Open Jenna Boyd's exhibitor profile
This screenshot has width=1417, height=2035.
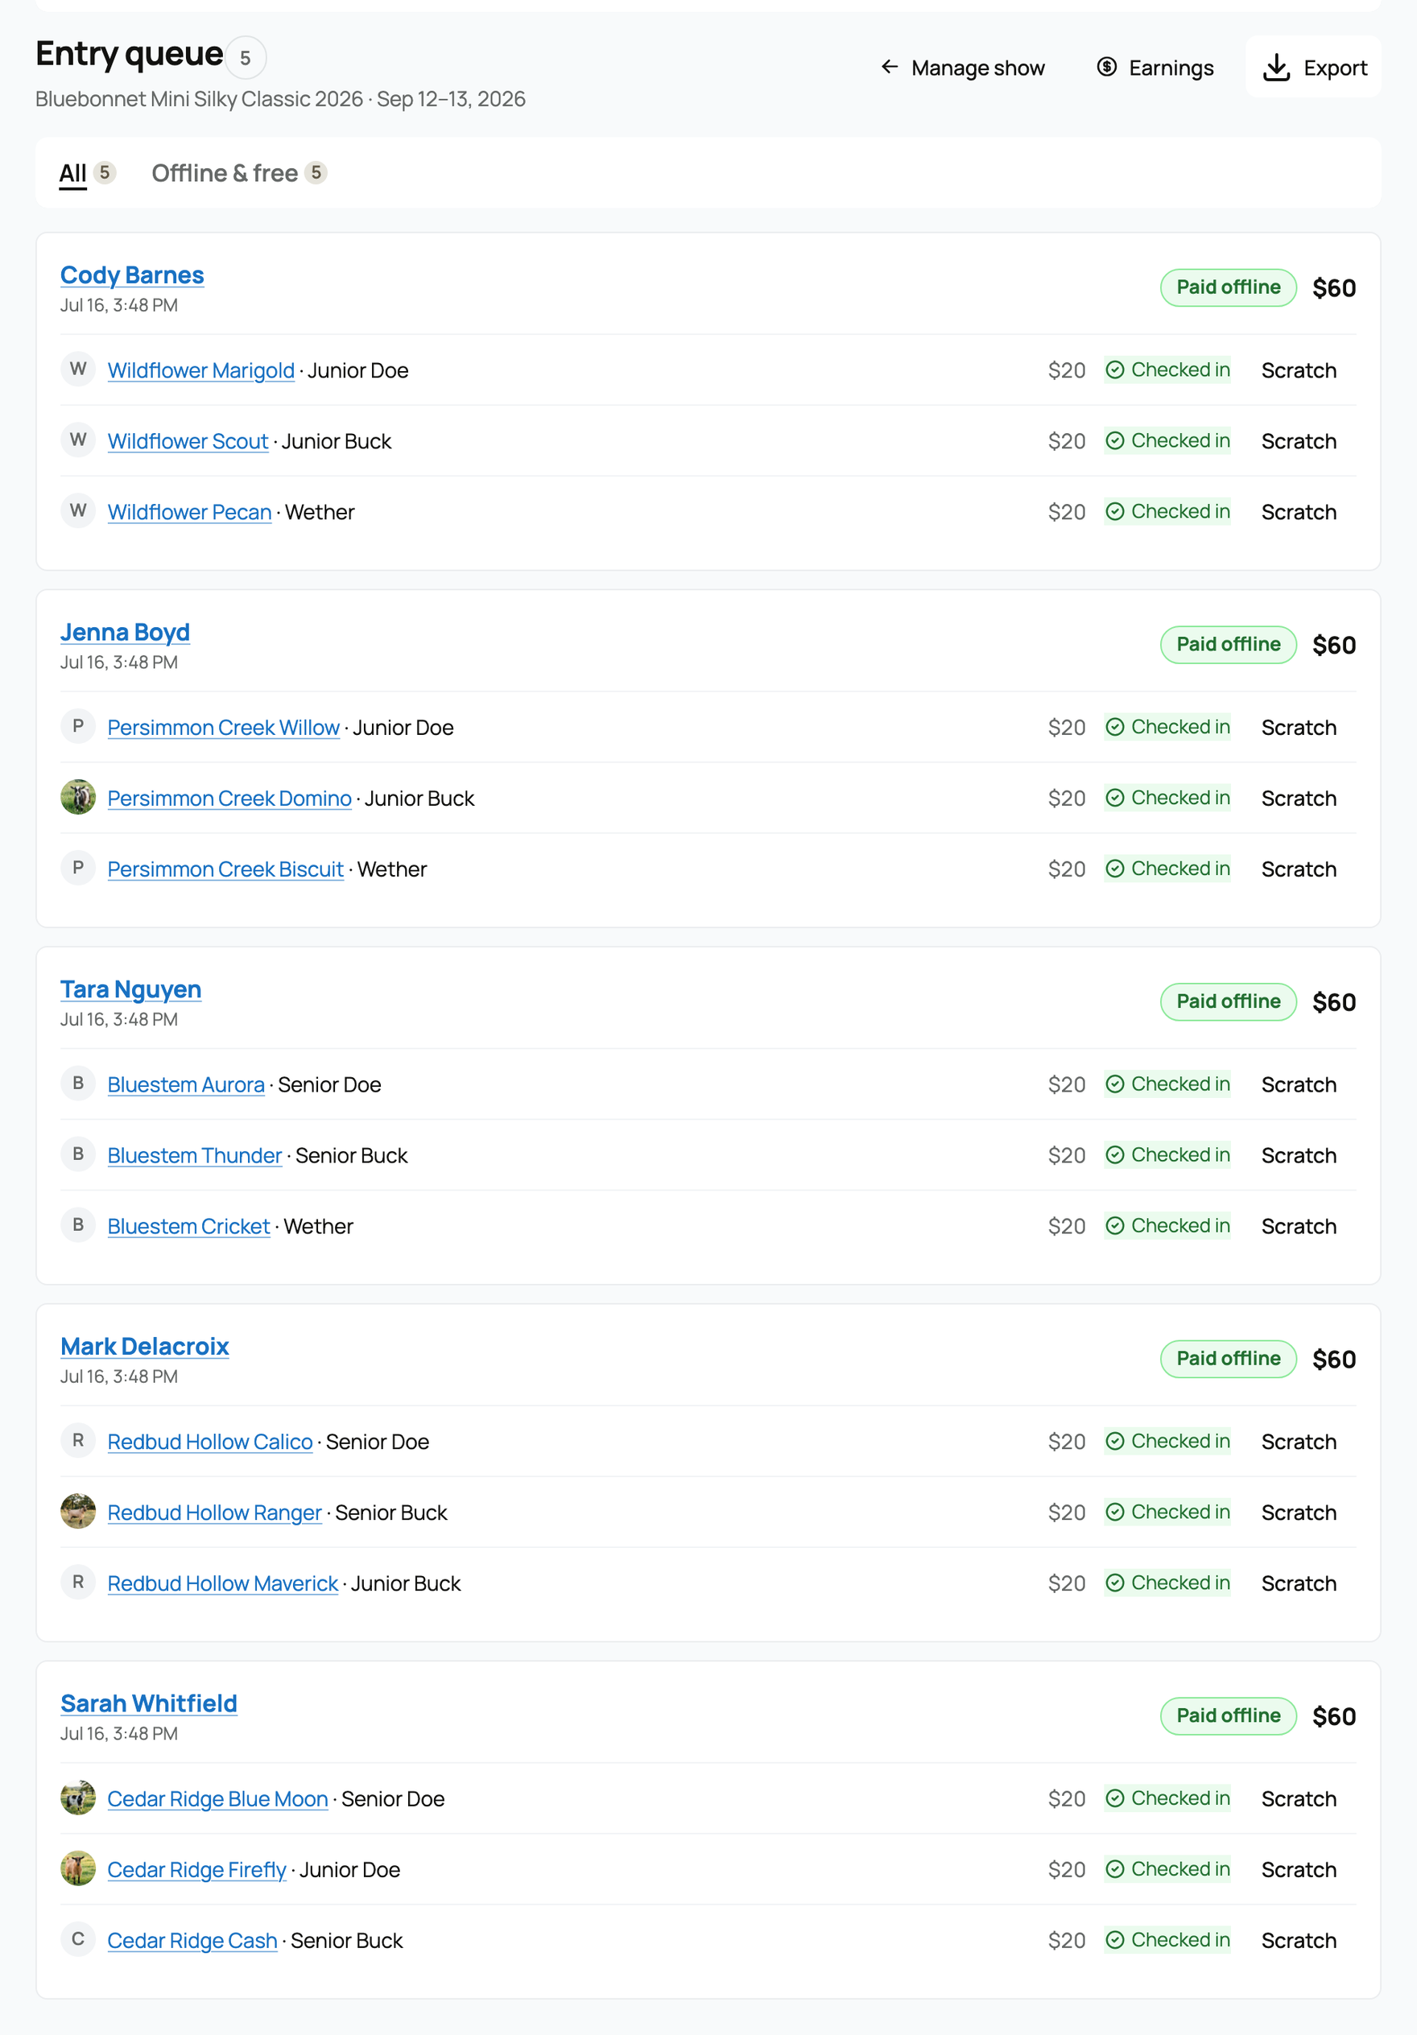(x=125, y=633)
